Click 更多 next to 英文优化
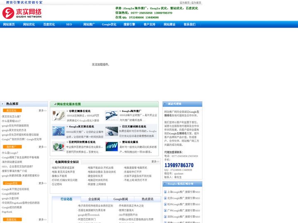 pos(42,111)
